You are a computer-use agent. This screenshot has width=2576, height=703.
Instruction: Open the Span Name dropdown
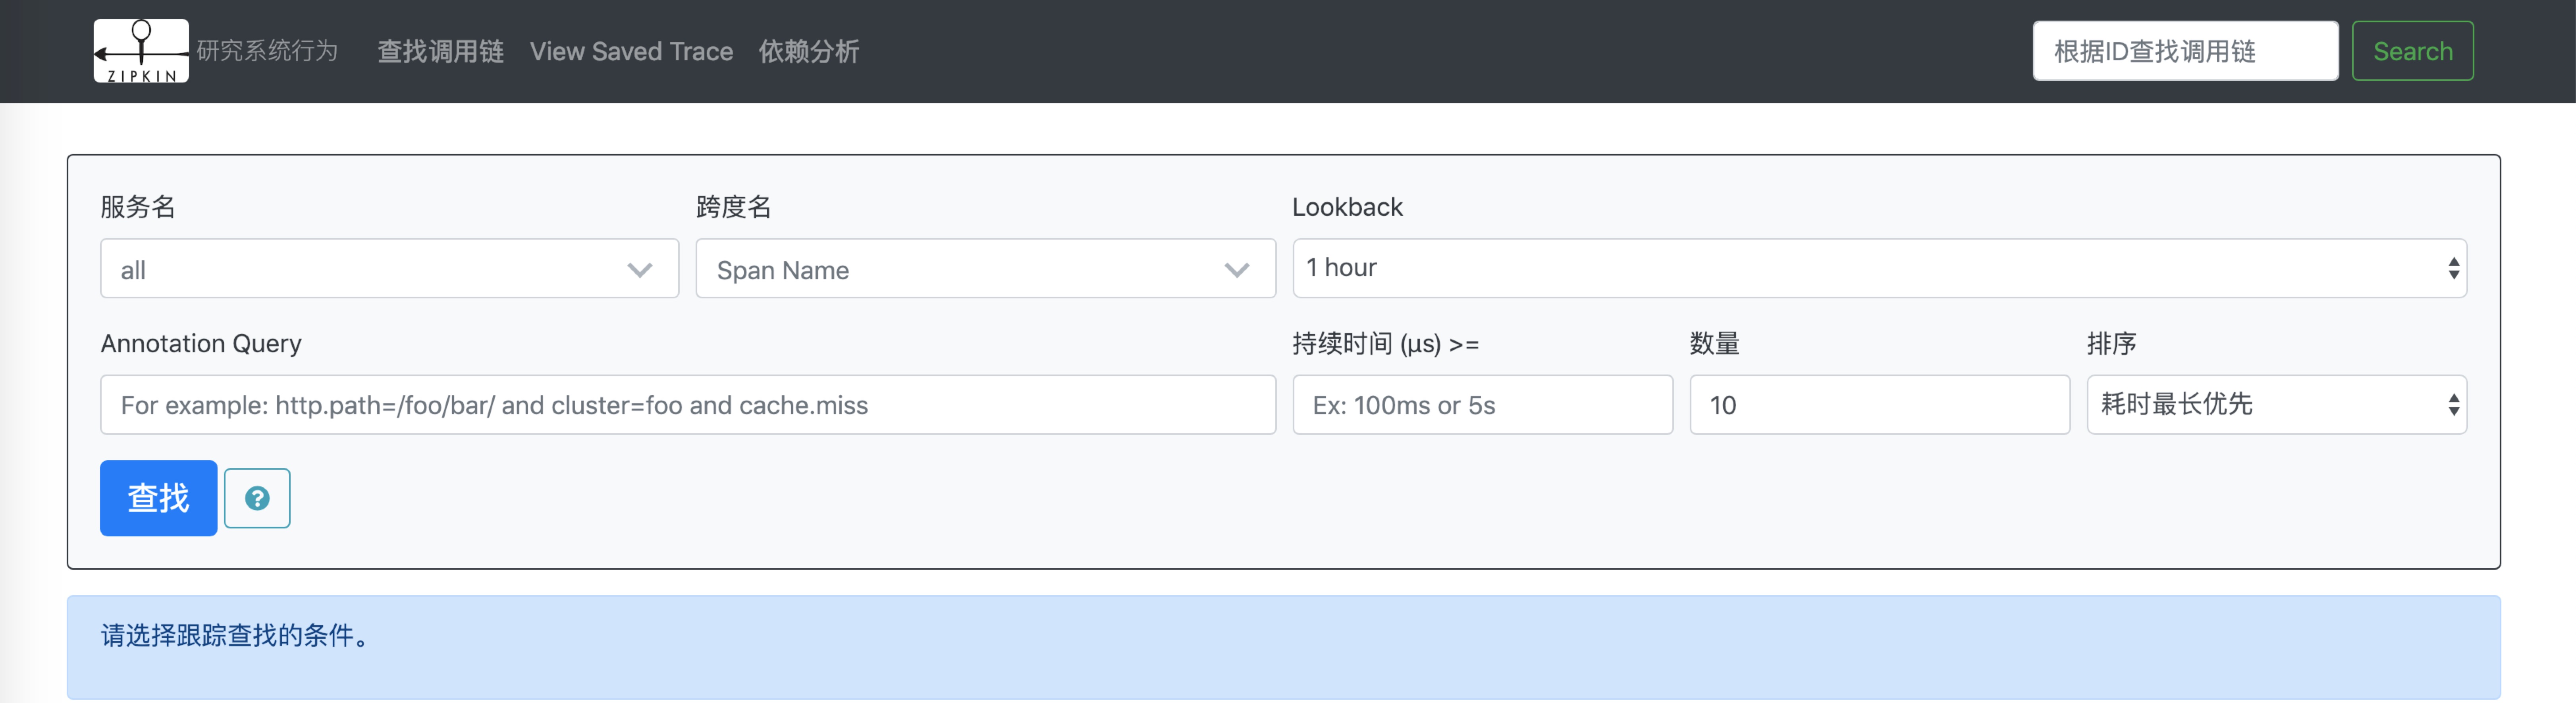960,270
